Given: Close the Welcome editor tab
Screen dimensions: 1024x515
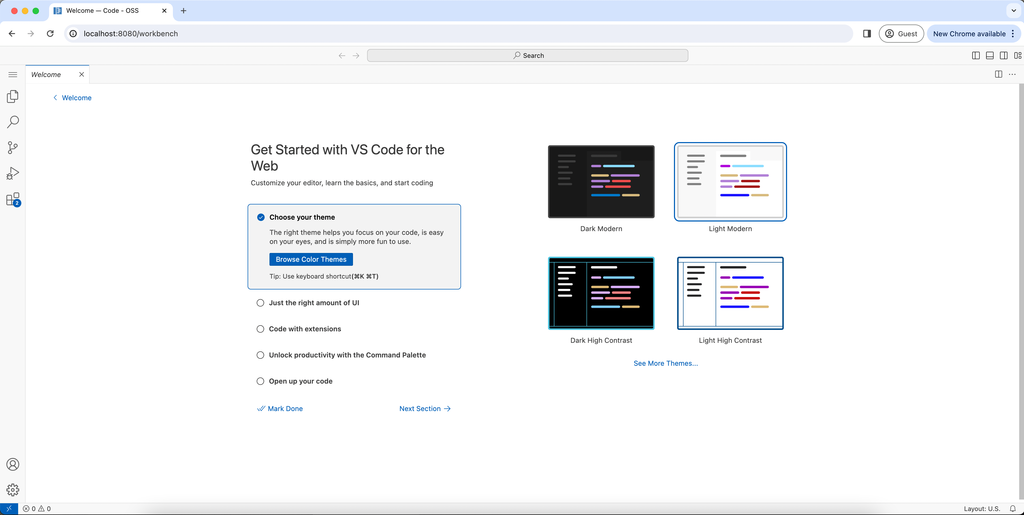Looking at the screenshot, I should tap(81, 74).
